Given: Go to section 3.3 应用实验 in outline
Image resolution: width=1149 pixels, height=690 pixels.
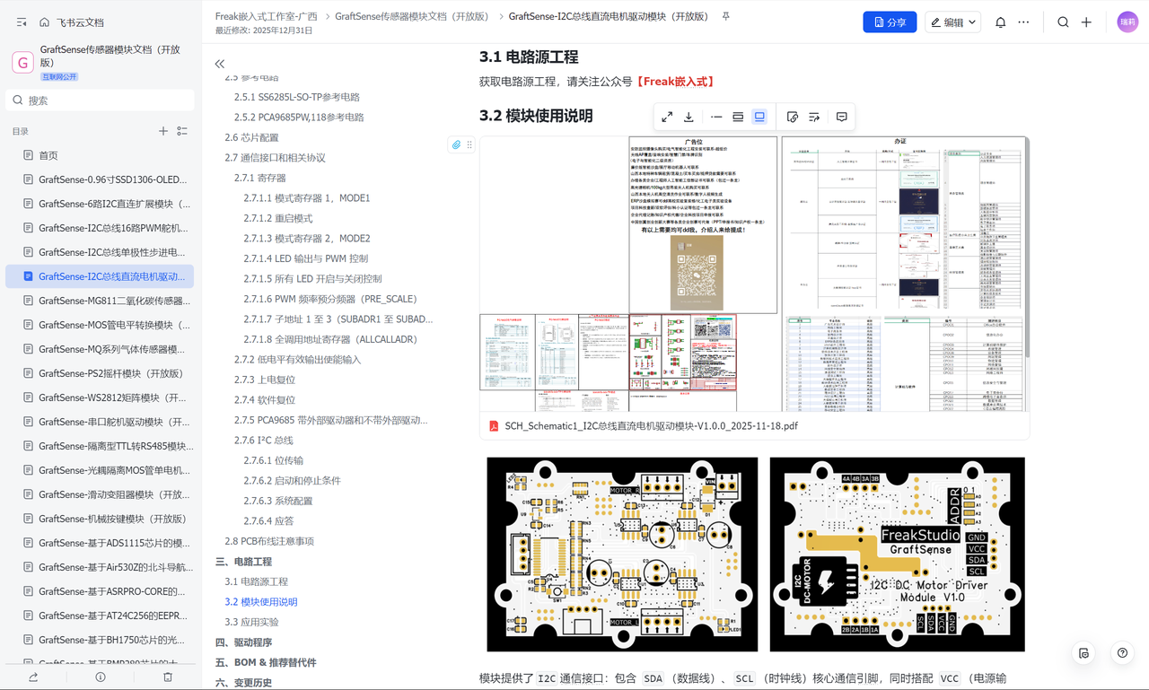Looking at the screenshot, I should 251,622.
